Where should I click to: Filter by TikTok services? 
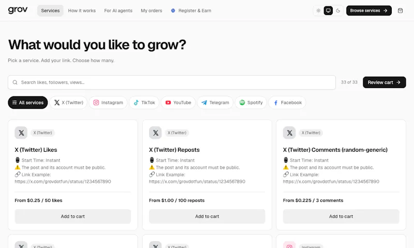click(x=144, y=103)
